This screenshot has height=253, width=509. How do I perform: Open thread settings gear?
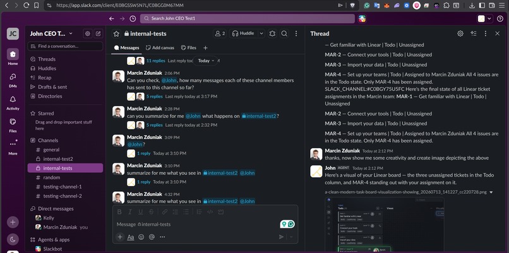point(460,33)
